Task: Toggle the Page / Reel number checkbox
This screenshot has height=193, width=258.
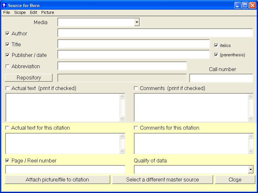Action: point(7,161)
